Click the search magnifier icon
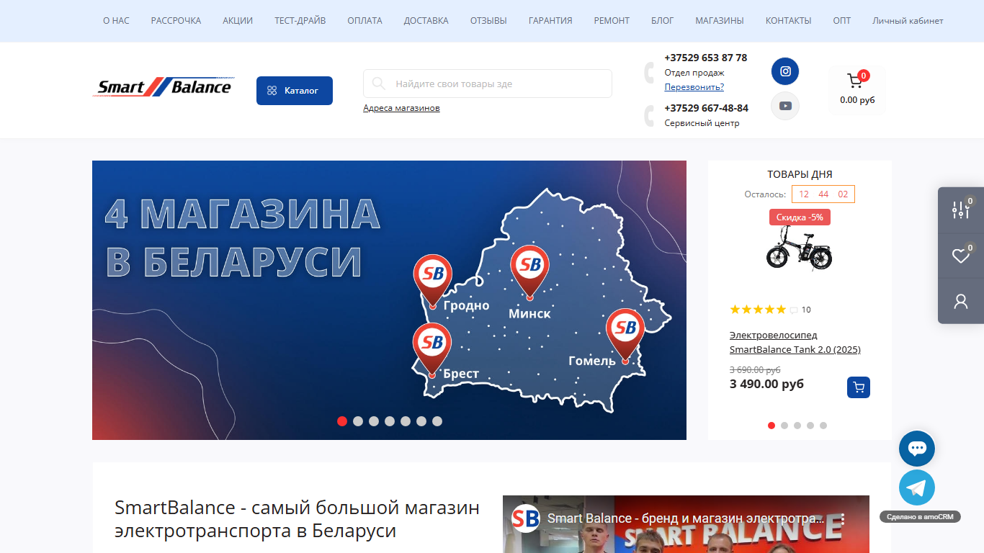 (379, 84)
